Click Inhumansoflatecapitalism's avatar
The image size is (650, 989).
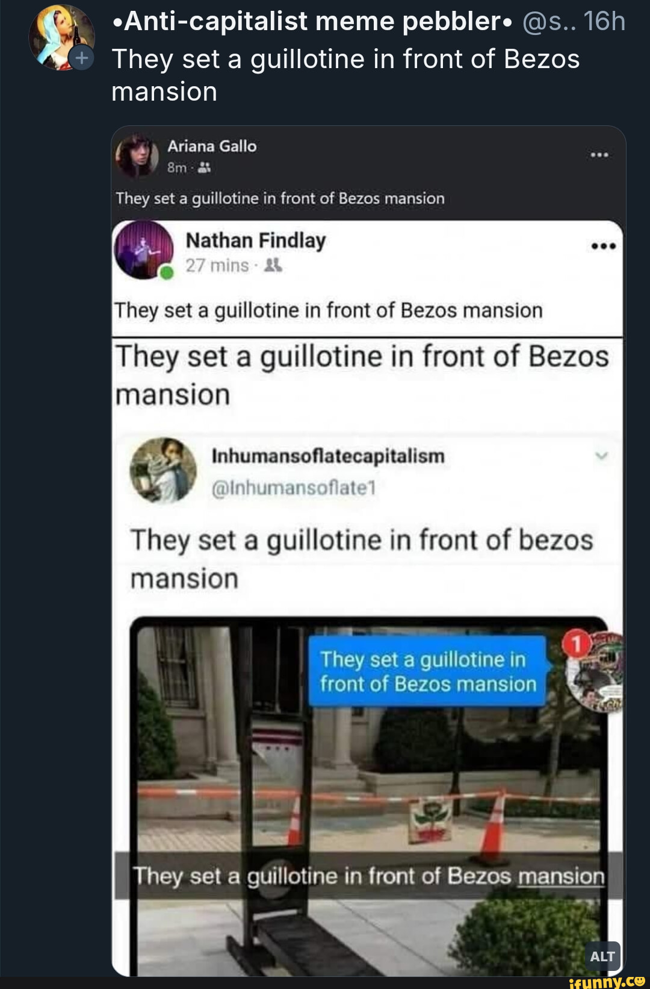pos(161,471)
